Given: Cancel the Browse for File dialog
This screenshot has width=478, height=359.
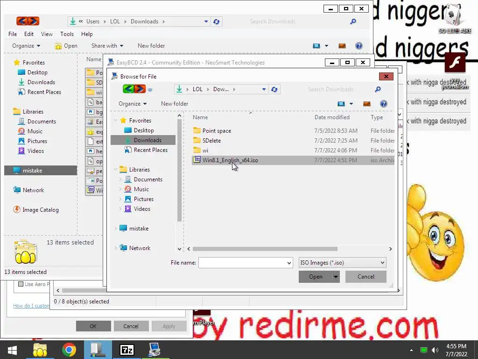Looking at the screenshot, I should point(366,277).
